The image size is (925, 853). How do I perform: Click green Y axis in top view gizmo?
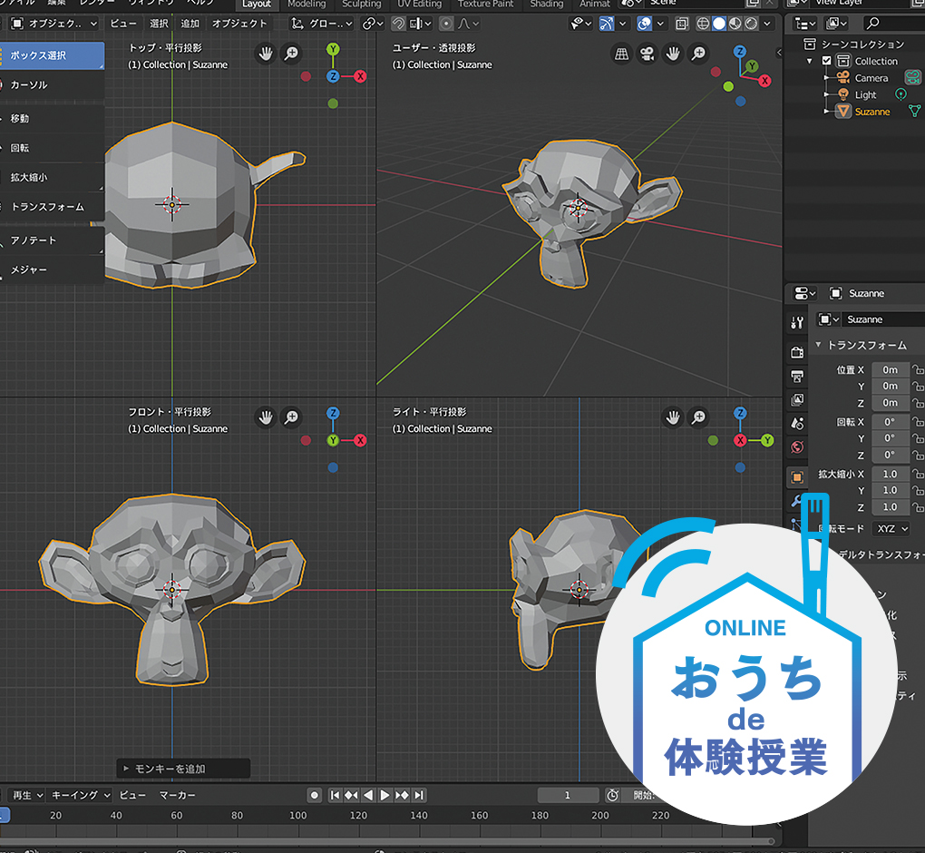334,49
